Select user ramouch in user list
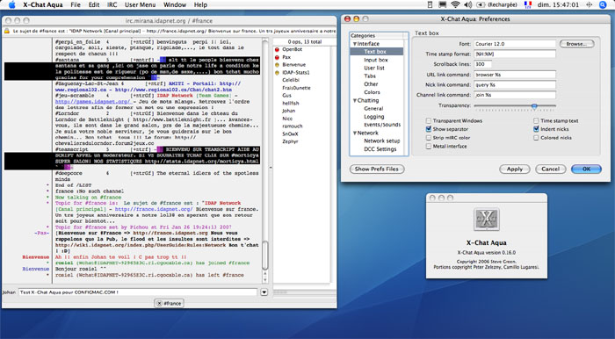 click(293, 126)
